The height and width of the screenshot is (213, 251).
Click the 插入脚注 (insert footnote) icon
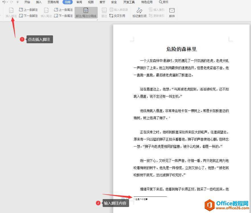click(11, 11)
